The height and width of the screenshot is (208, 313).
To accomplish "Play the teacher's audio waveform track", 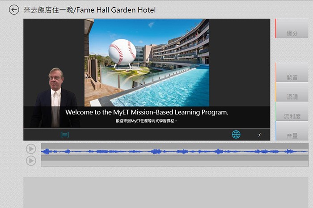I will 31,149.
